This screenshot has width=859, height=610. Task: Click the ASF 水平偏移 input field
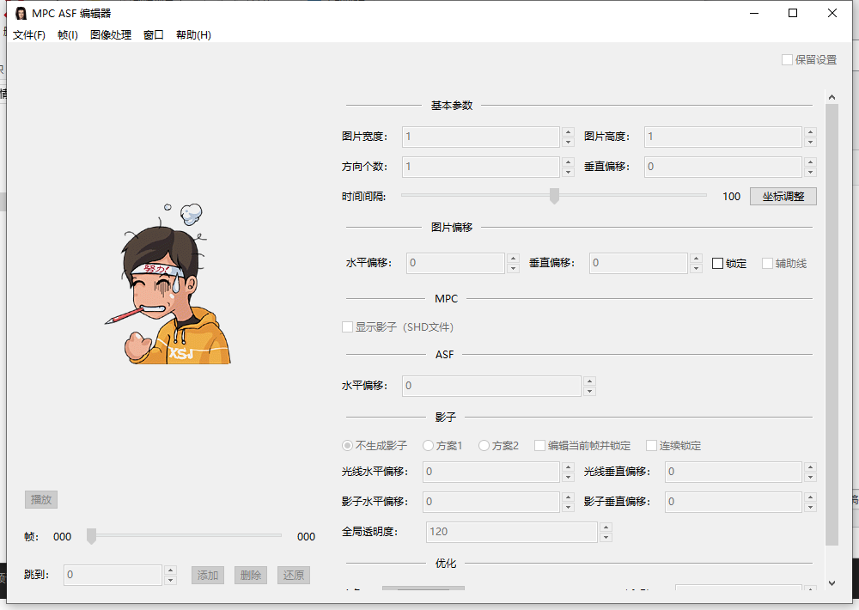tap(491, 386)
